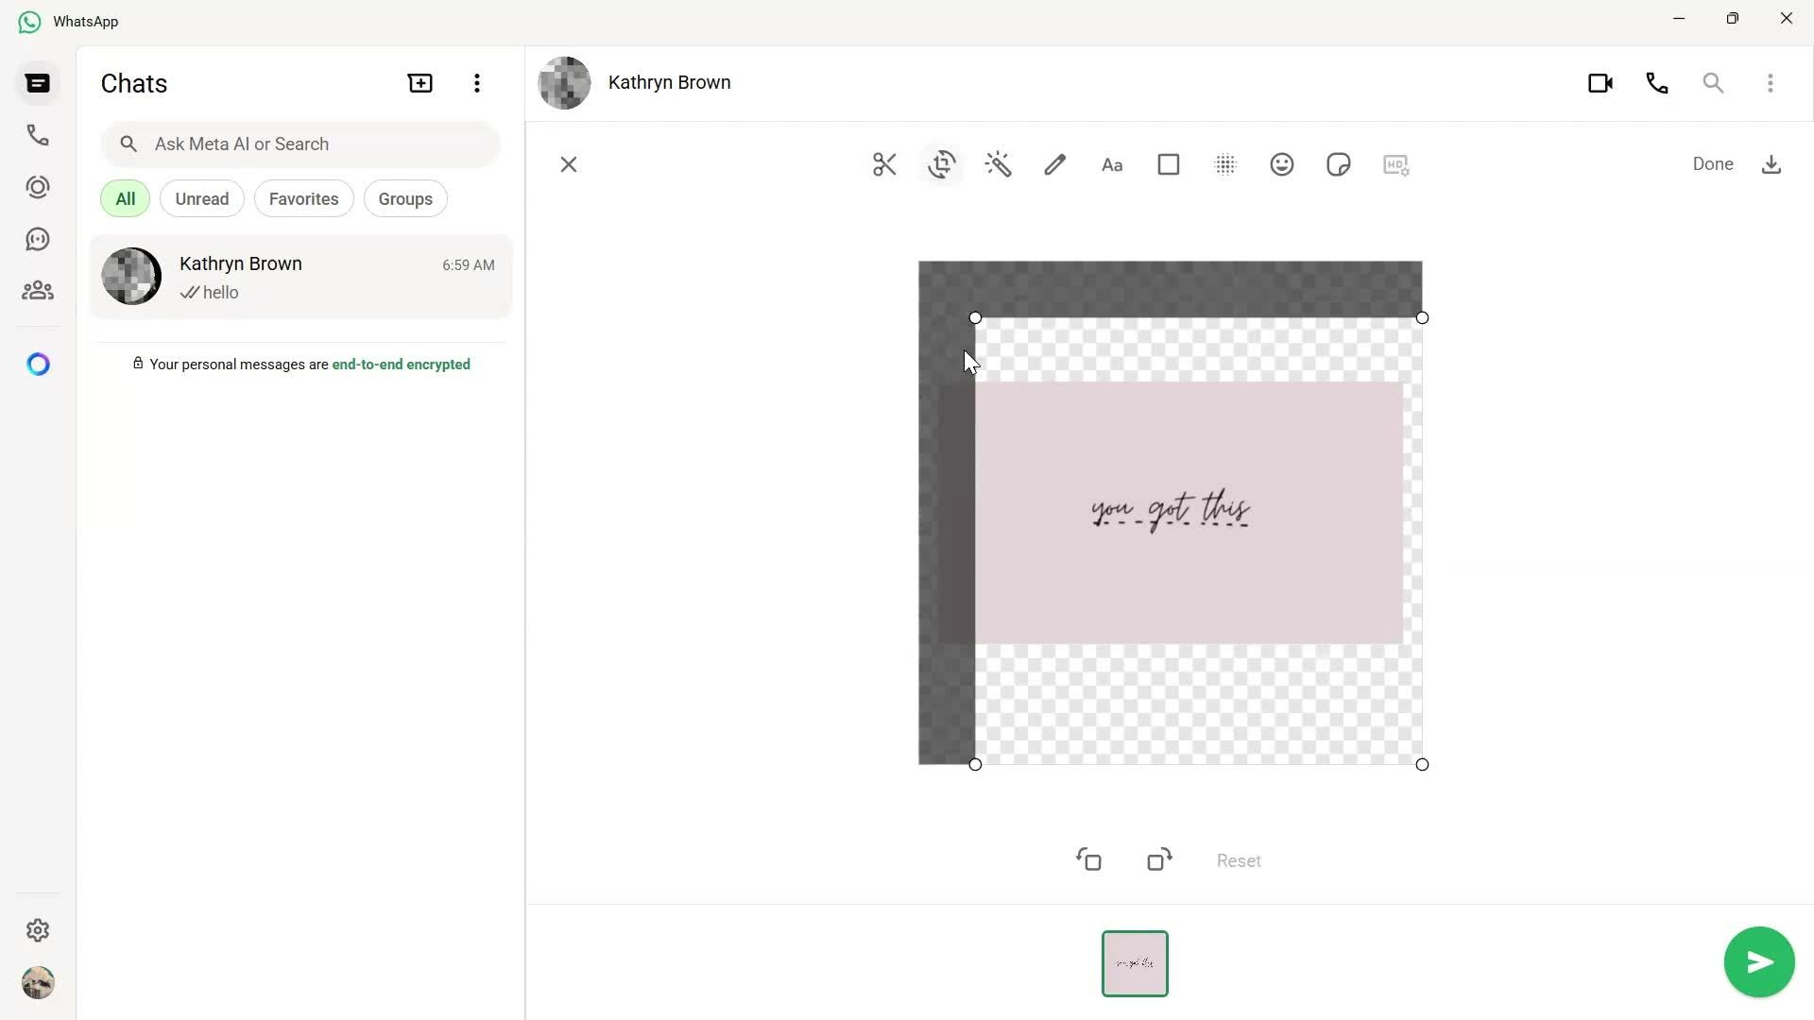Screen dimensions: 1814x1020
Task: Open the emoji picker in the editor
Action: click(1281, 164)
